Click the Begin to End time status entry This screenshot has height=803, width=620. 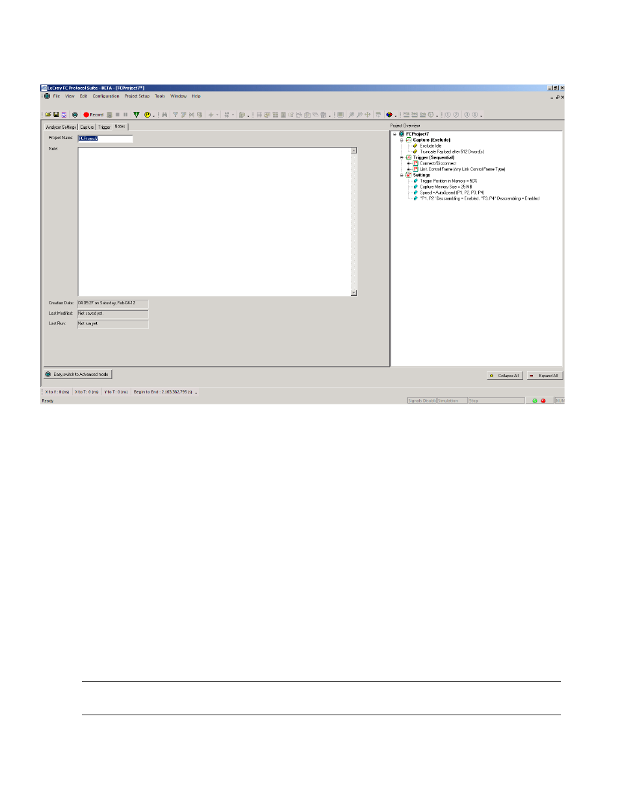[164, 392]
